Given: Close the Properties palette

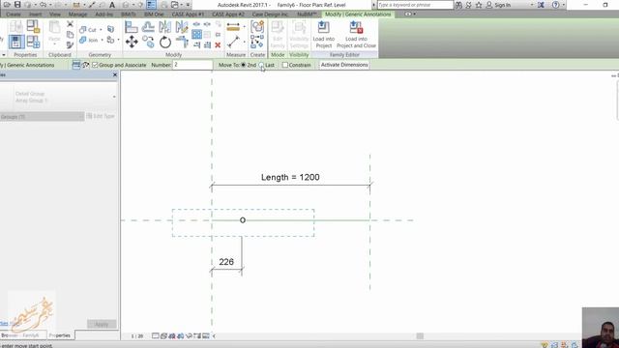Looking at the screenshot, I should (x=115, y=74).
